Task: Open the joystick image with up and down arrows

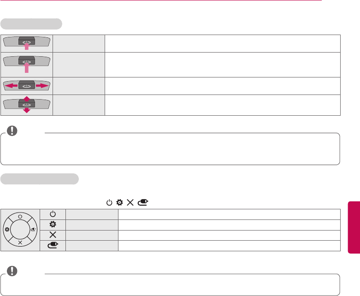Action: (27, 105)
